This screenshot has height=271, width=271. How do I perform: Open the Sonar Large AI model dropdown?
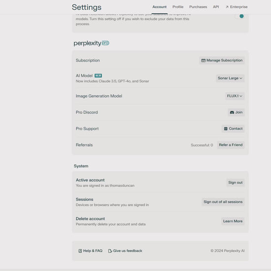coord(230,78)
